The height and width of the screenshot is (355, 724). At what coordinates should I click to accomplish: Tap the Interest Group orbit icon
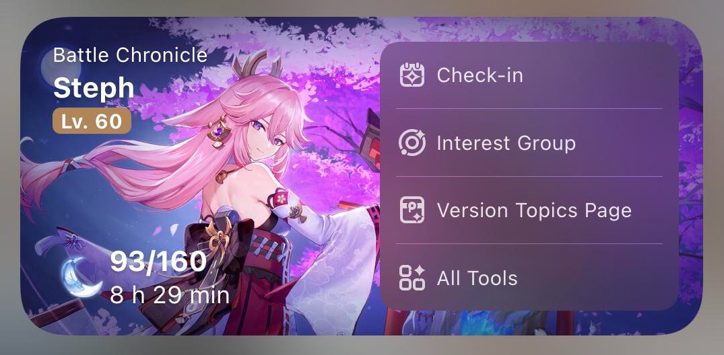(412, 143)
